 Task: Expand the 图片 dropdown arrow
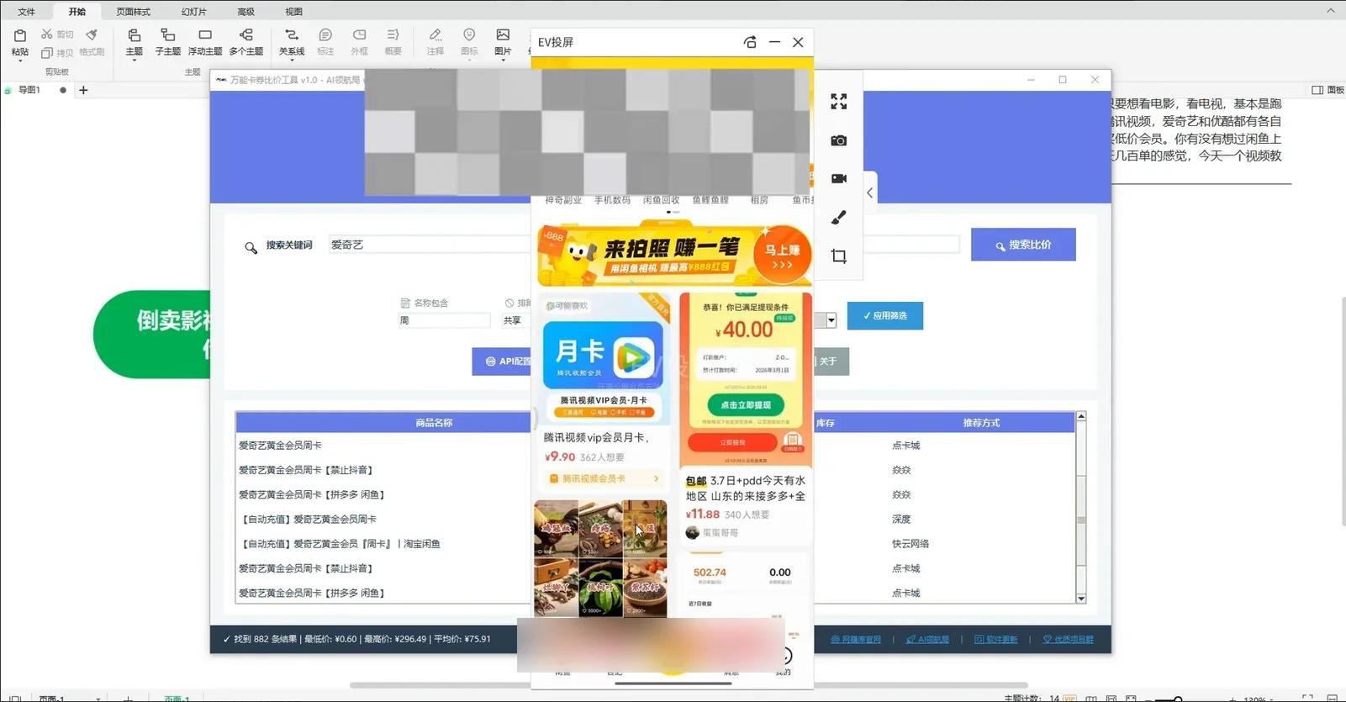pyautogui.click(x=503, y=61)
